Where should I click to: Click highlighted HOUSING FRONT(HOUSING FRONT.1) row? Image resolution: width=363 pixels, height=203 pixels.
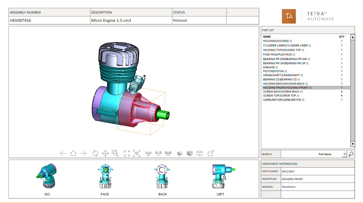[306, 88]
